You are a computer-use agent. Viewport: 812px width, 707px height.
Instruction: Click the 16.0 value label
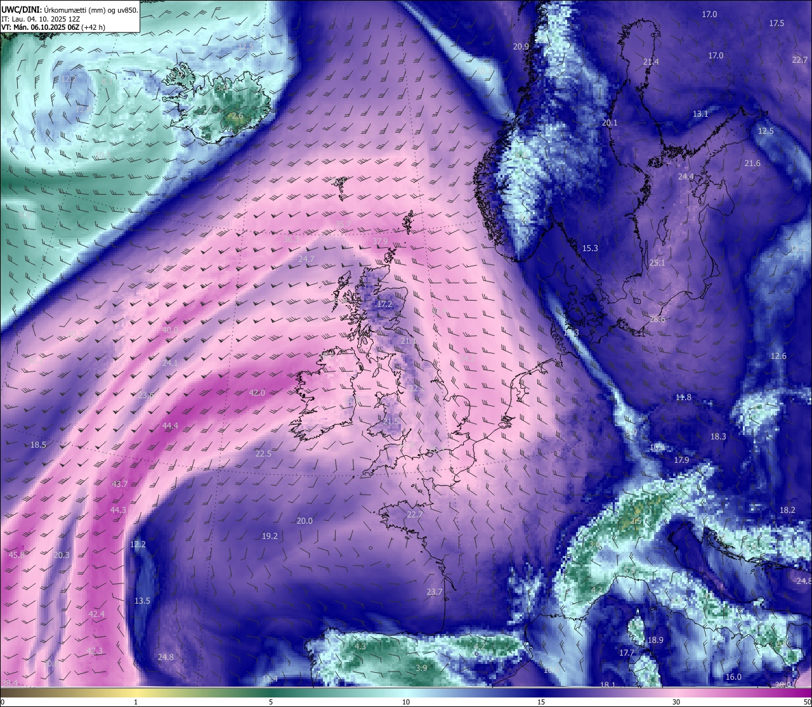click(x=733, y=677)
